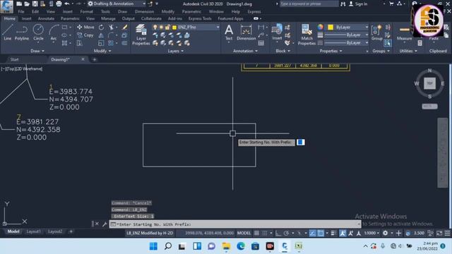Expand the Layers panel
The image size is (452, 254).
point(176,51)
